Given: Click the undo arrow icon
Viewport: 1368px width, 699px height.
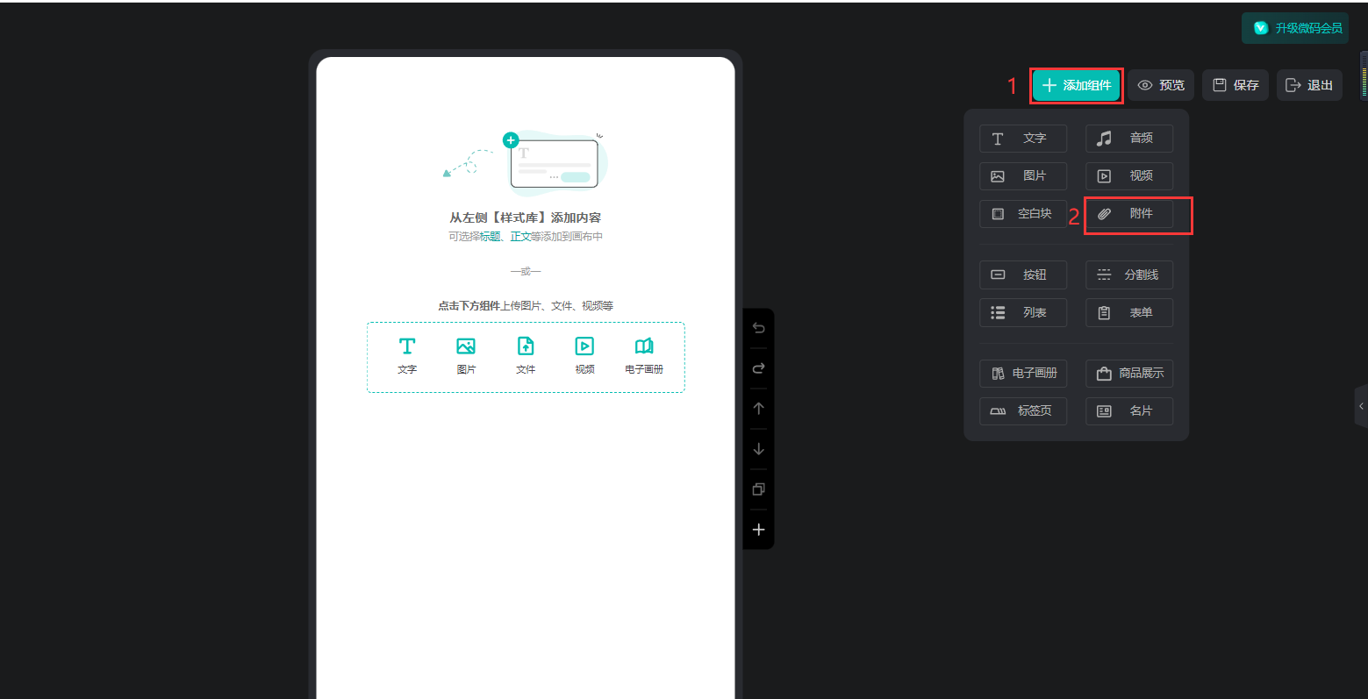Looking at the screenshot, I should [x=758, y=328].
